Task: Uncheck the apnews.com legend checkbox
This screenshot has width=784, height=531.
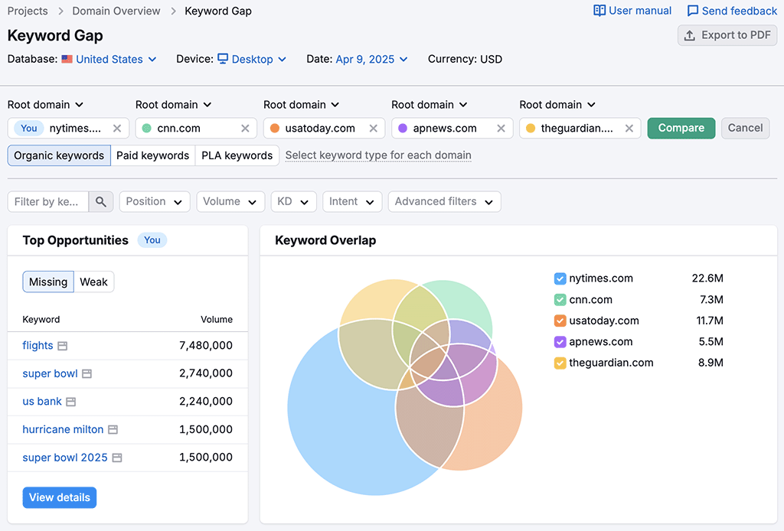Action: tap(560, 342)
